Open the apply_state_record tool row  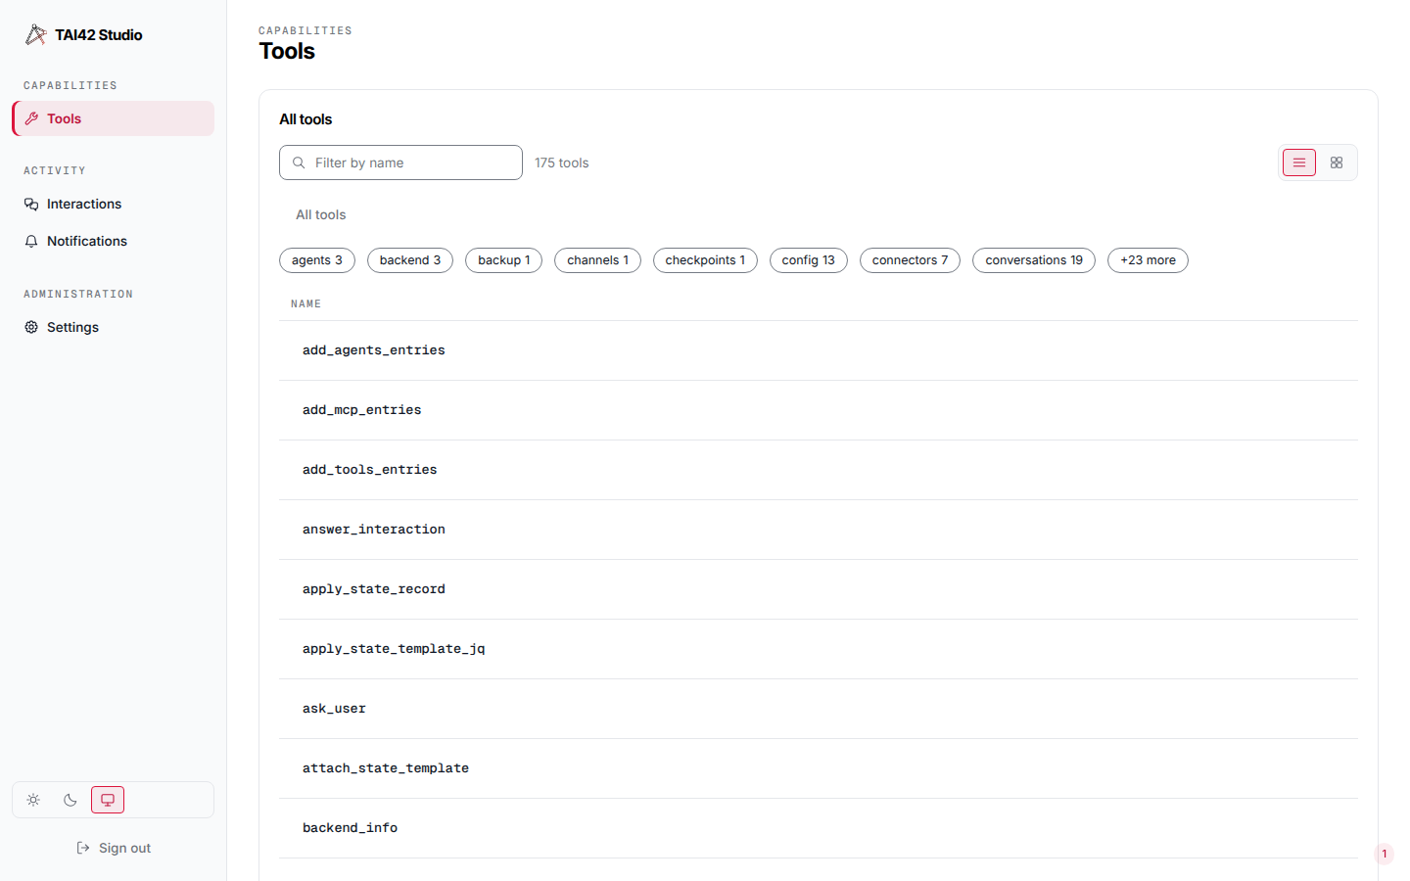click(x=819, y=589)
